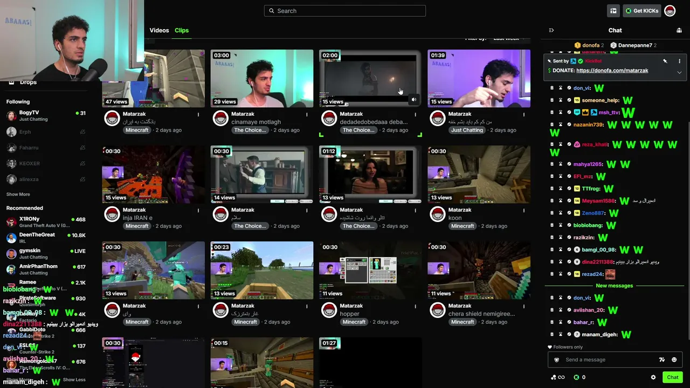Open The Choice tag under cinamaye motlagh
This screenshot has width=690, height=388.
(x=250, y=130)
